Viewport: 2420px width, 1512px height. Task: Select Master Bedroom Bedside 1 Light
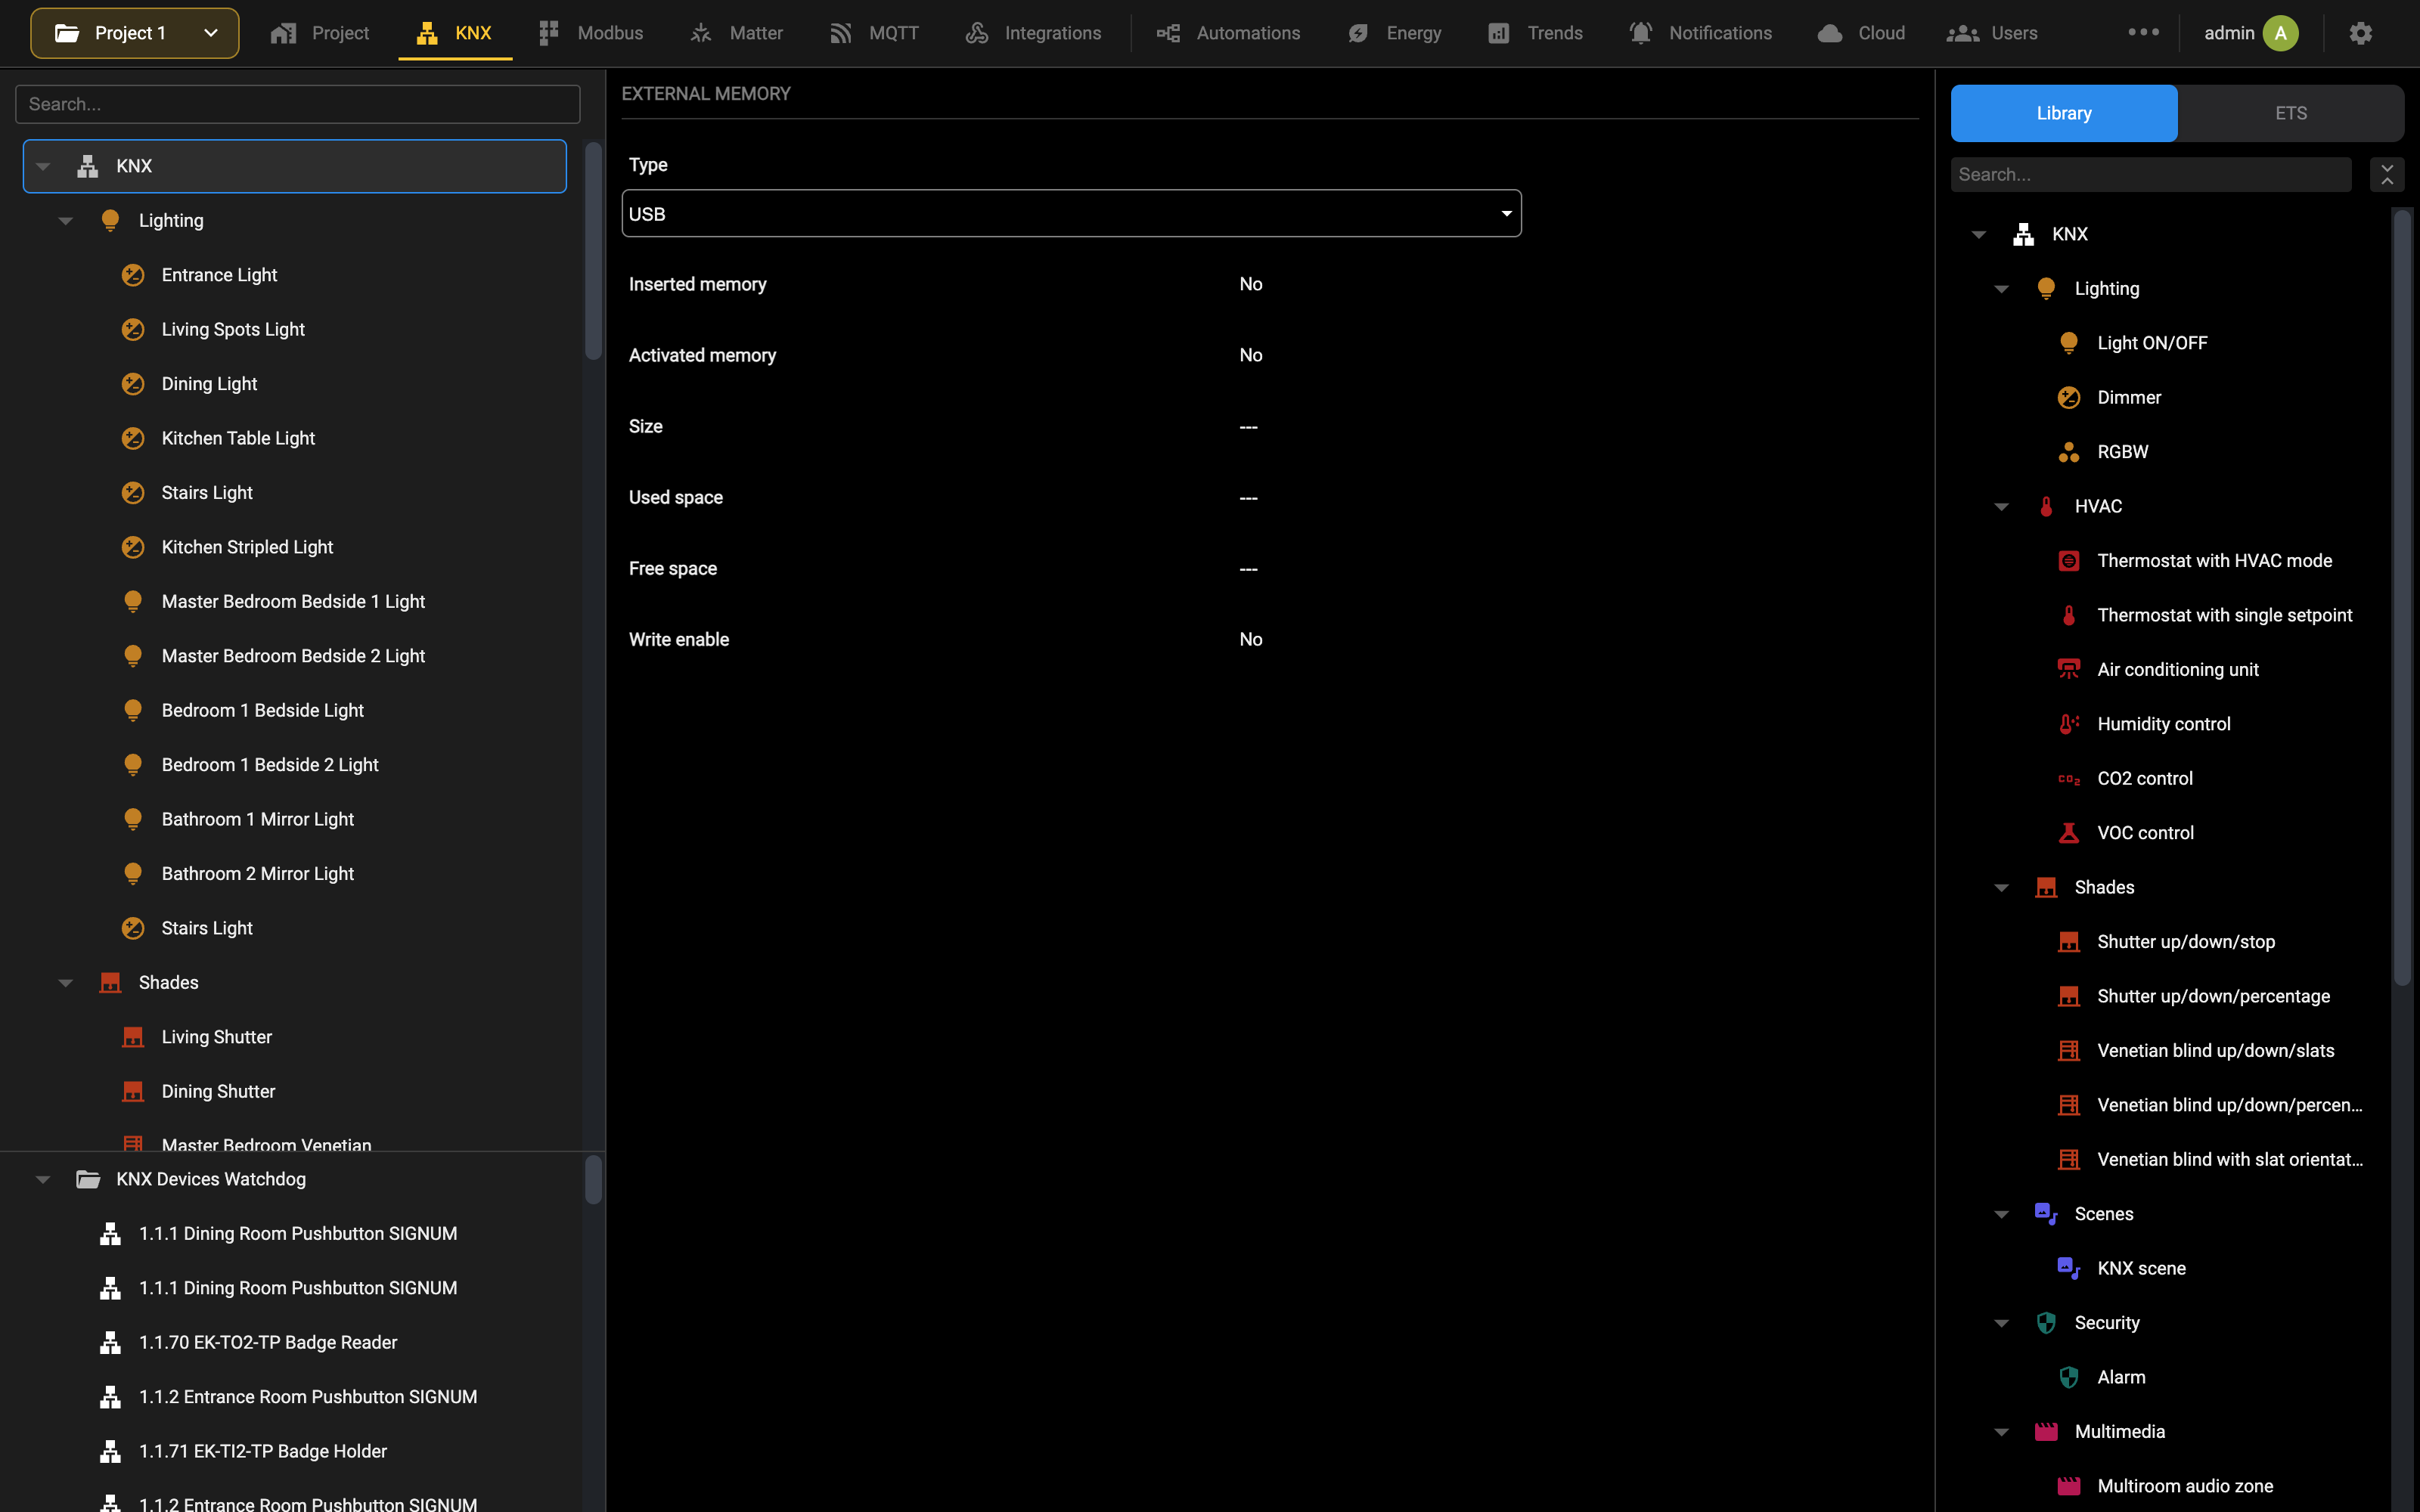(x=293, y=602)
